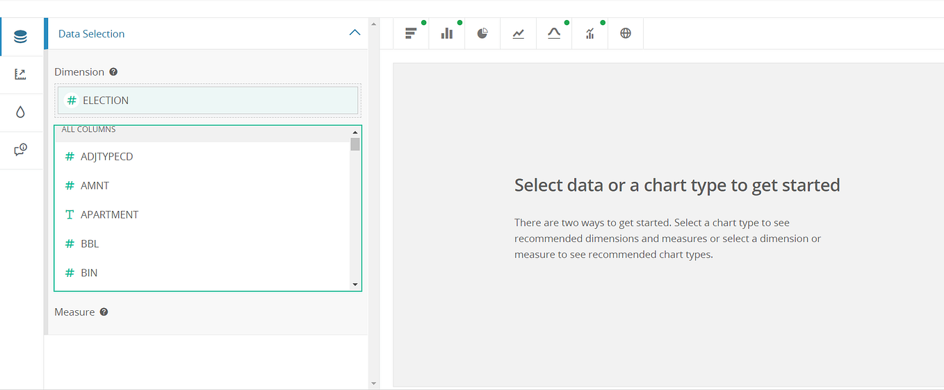Select the distribution curve chart icon
This screenshot has width=944, height=390.
pos(554,33)
